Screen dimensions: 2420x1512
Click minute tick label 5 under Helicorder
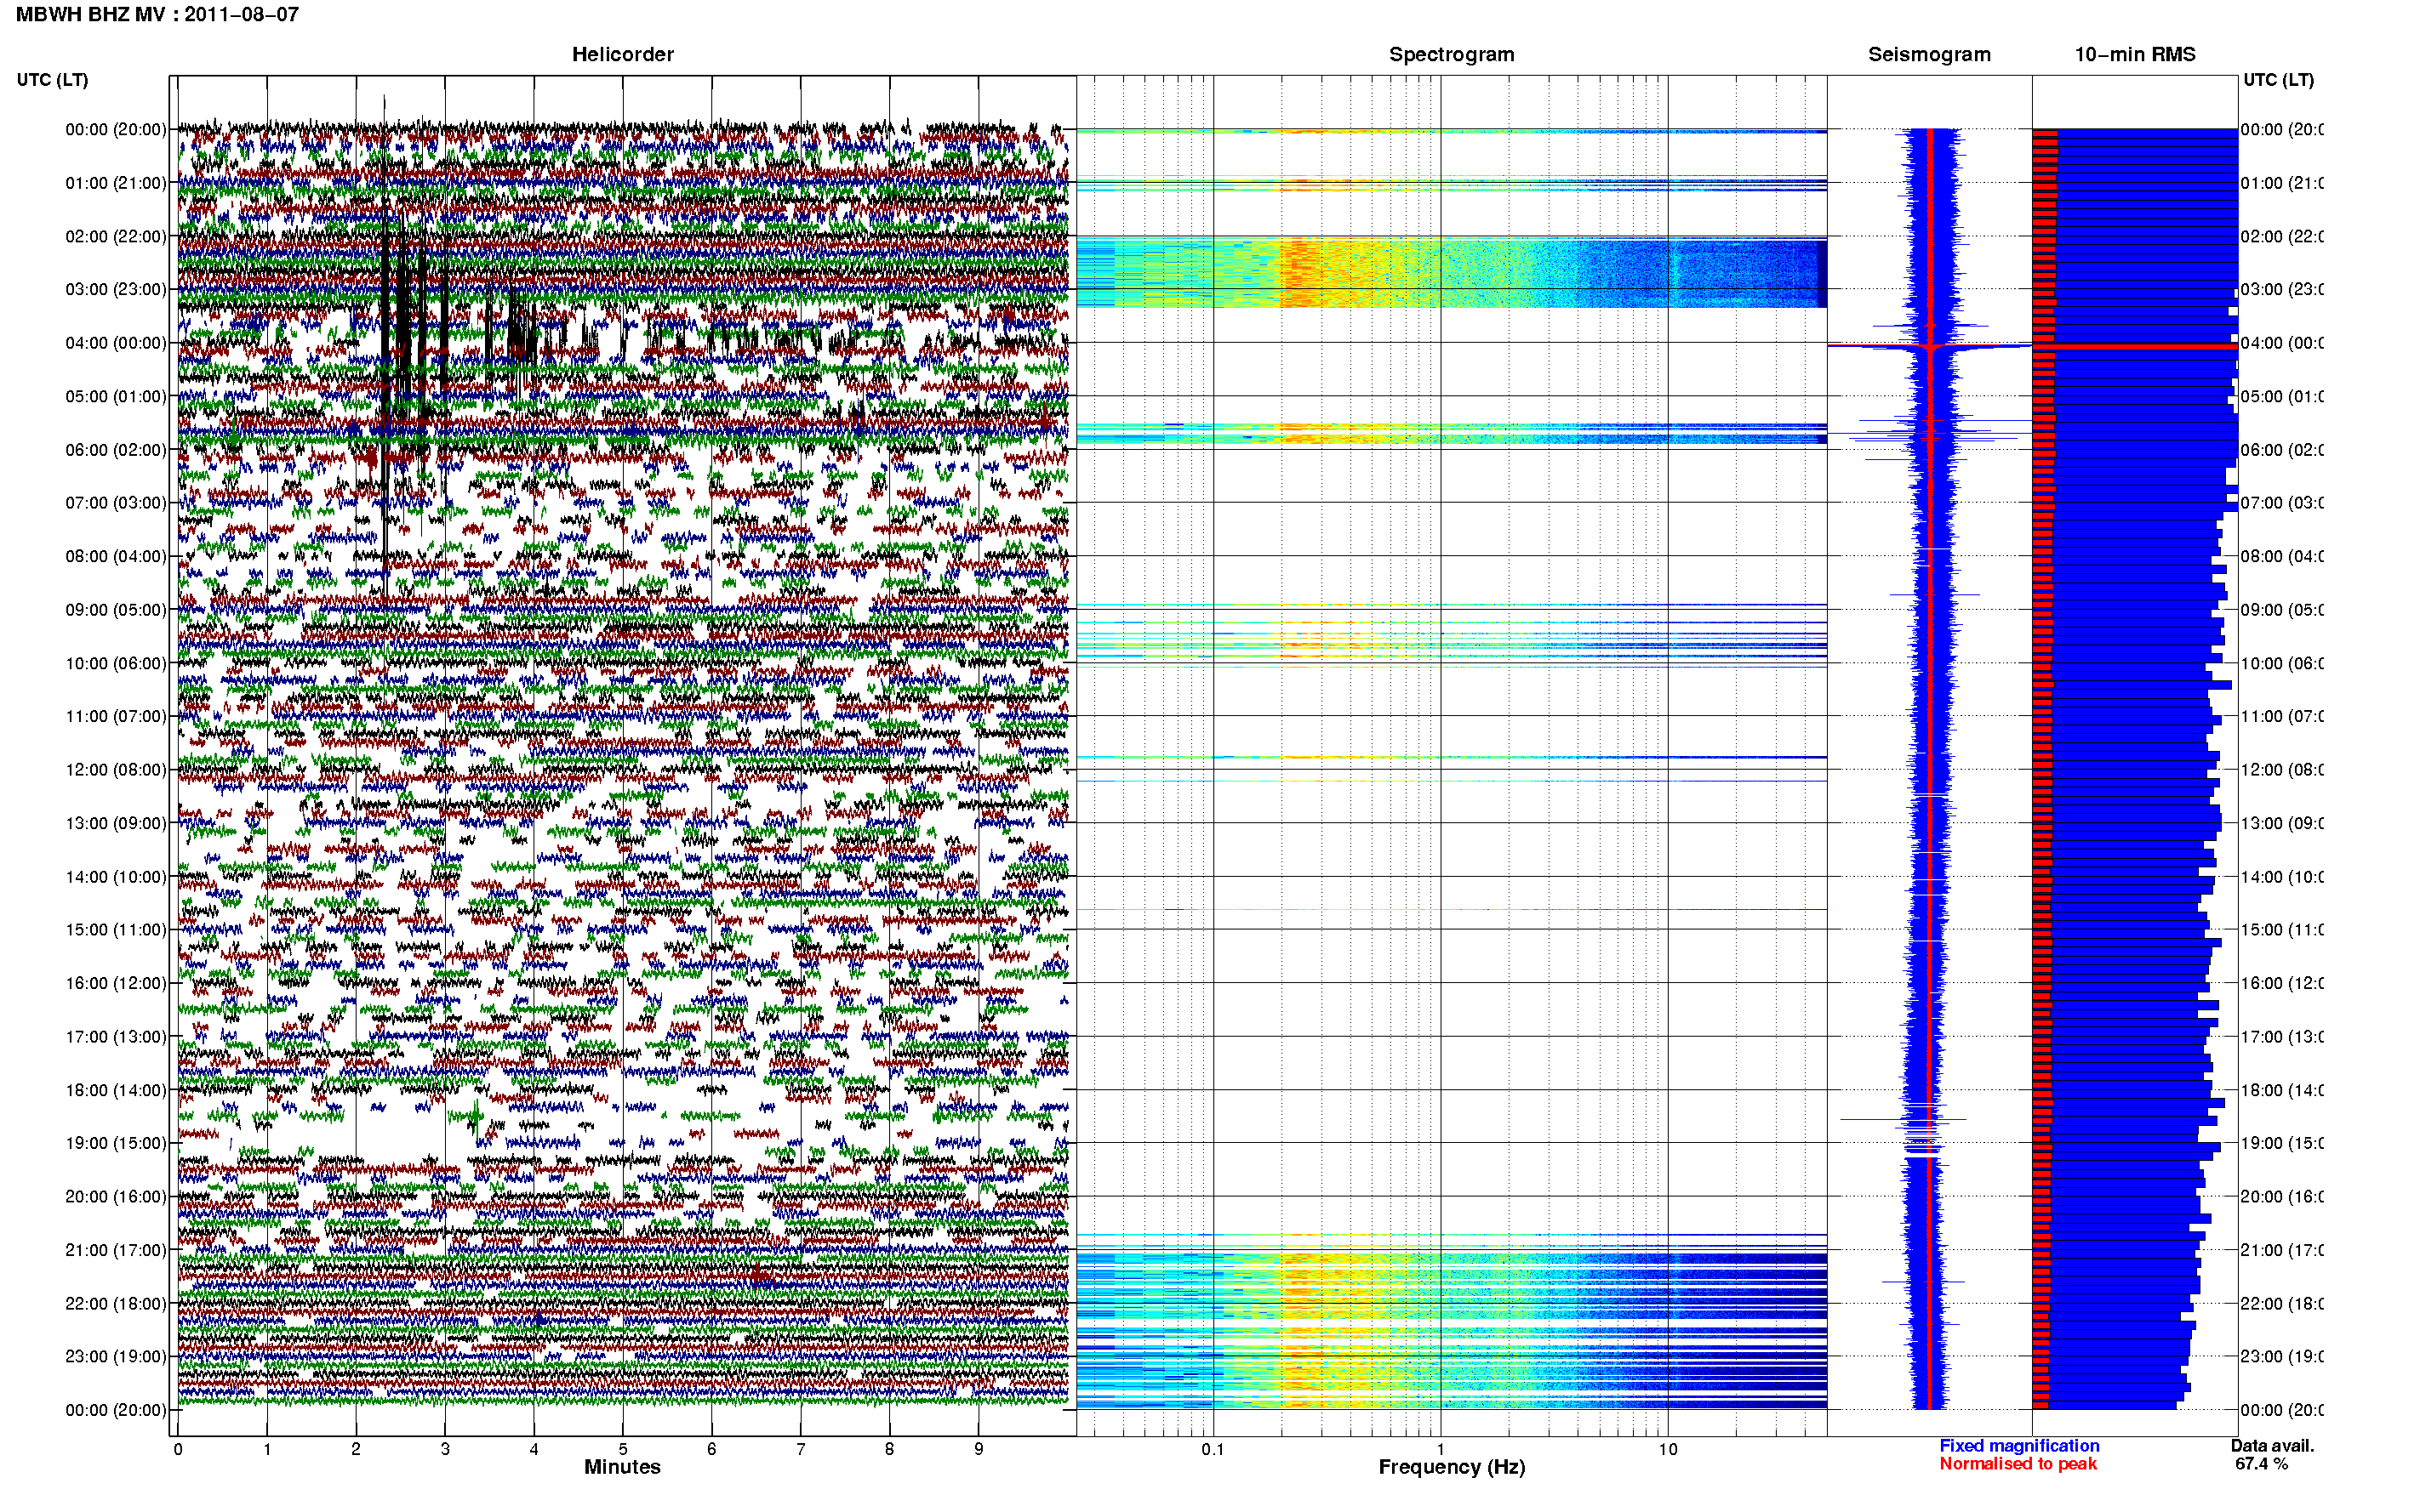[622, 1449]
